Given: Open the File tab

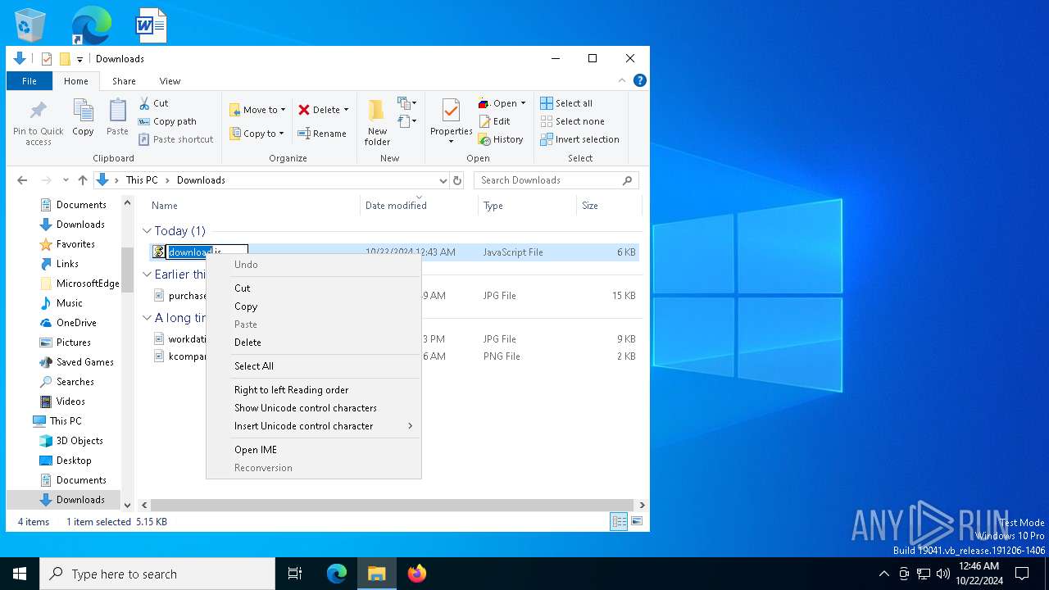Looking at the screenshot, I should [x=30, y=81].
